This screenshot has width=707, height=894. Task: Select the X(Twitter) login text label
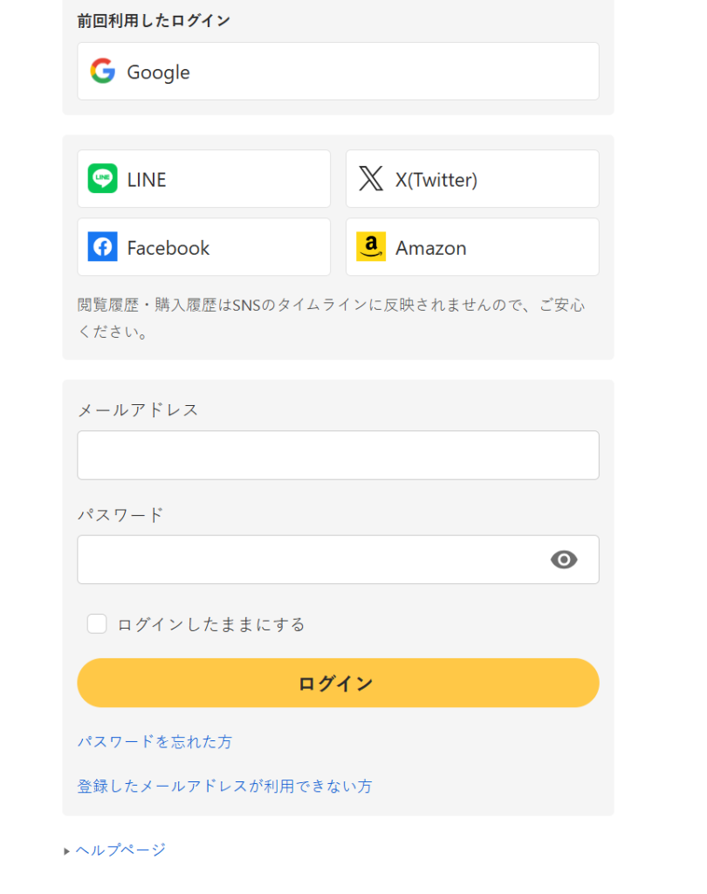click(x=436, y=180)
